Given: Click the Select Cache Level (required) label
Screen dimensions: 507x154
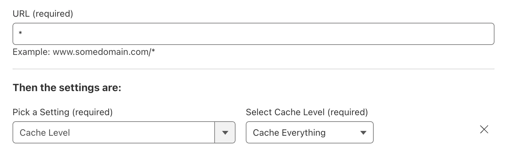Looking at the screenshot, I should [307, 112].
